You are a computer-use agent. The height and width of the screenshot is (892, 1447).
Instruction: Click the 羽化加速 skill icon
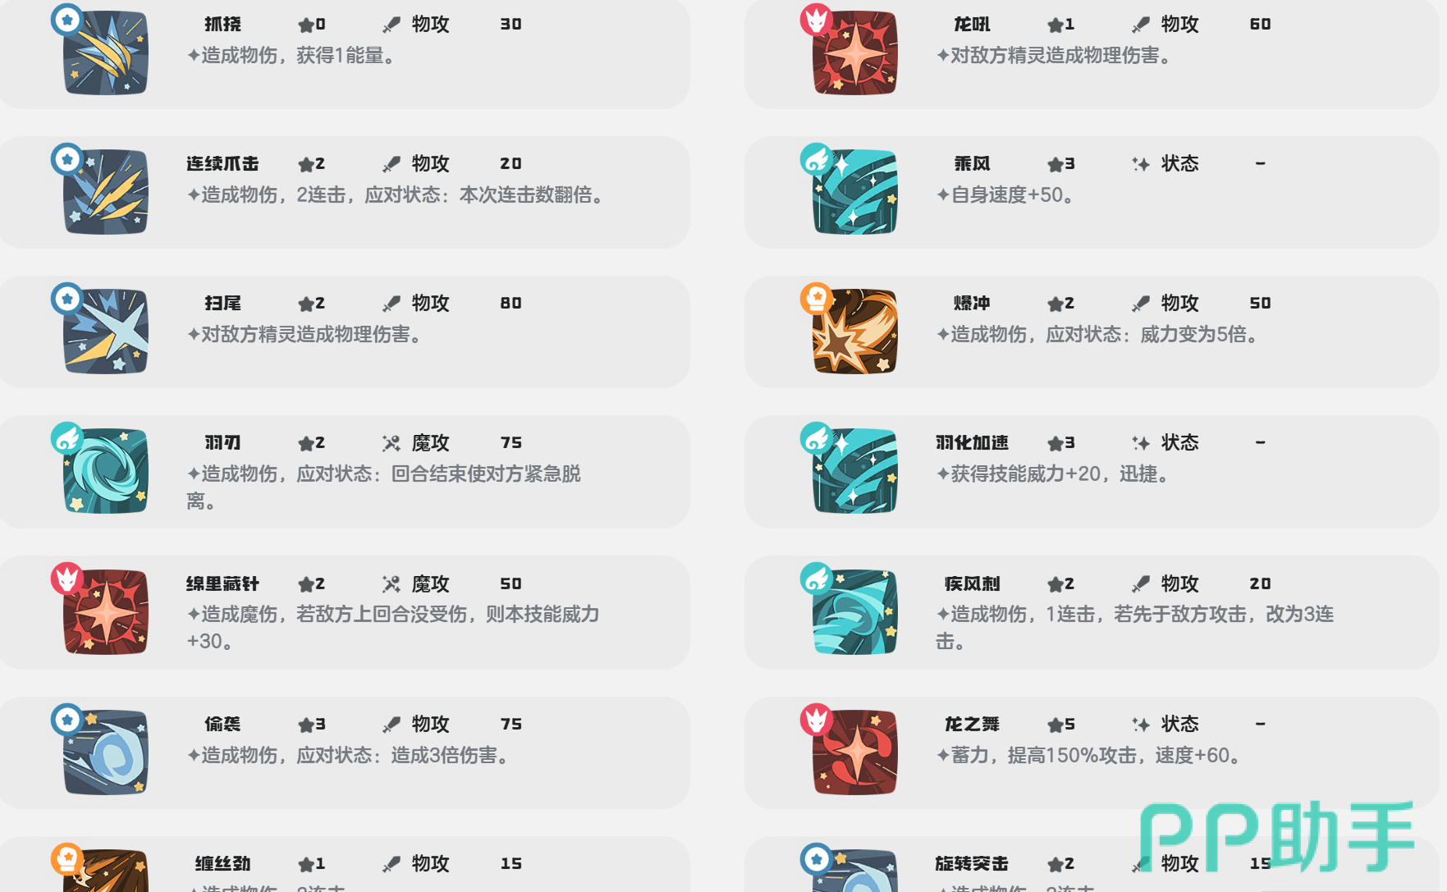(x=854, y=471)
